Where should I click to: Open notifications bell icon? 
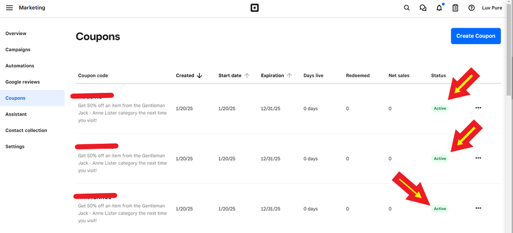(x=439, y=8)
